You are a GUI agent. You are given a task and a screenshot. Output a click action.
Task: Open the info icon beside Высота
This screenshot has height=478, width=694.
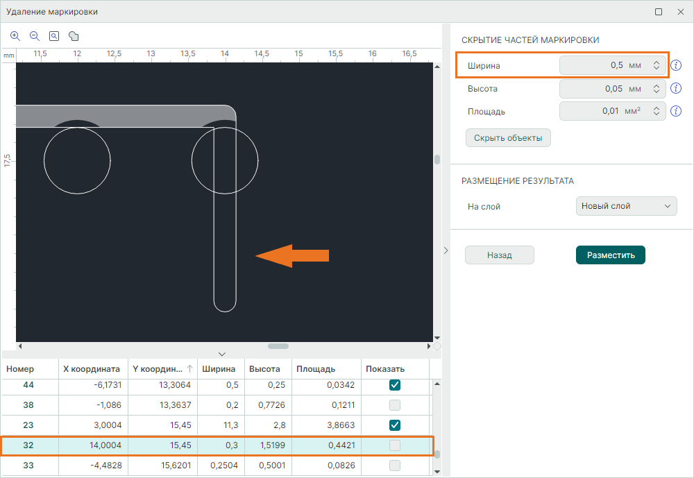[677, 89]
